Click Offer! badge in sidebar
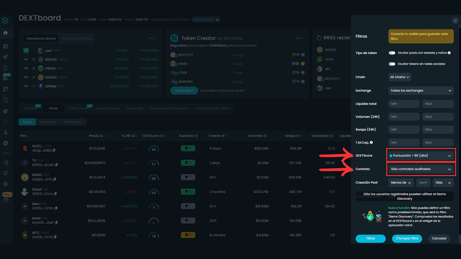Screen dimensions: 461x259 pos(7,194)
